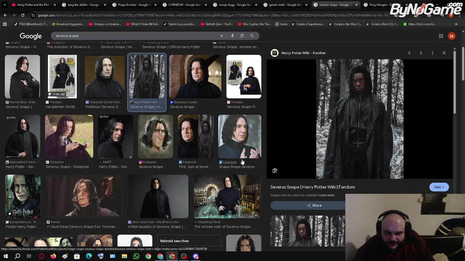Show next image in preview panel

[x=421, y=53]
